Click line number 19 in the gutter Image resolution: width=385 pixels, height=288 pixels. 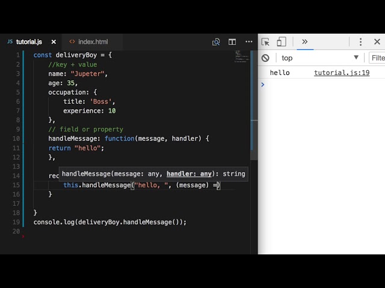(x=16, y=222)
